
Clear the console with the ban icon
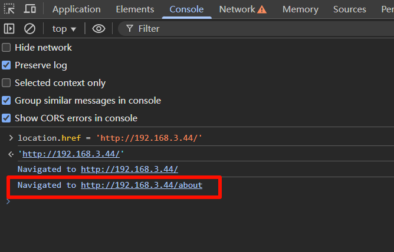29,28
